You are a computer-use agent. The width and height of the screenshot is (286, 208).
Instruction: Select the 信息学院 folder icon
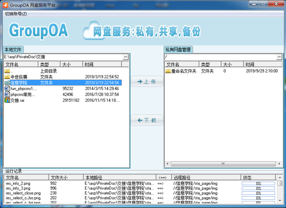coord(7,82)
